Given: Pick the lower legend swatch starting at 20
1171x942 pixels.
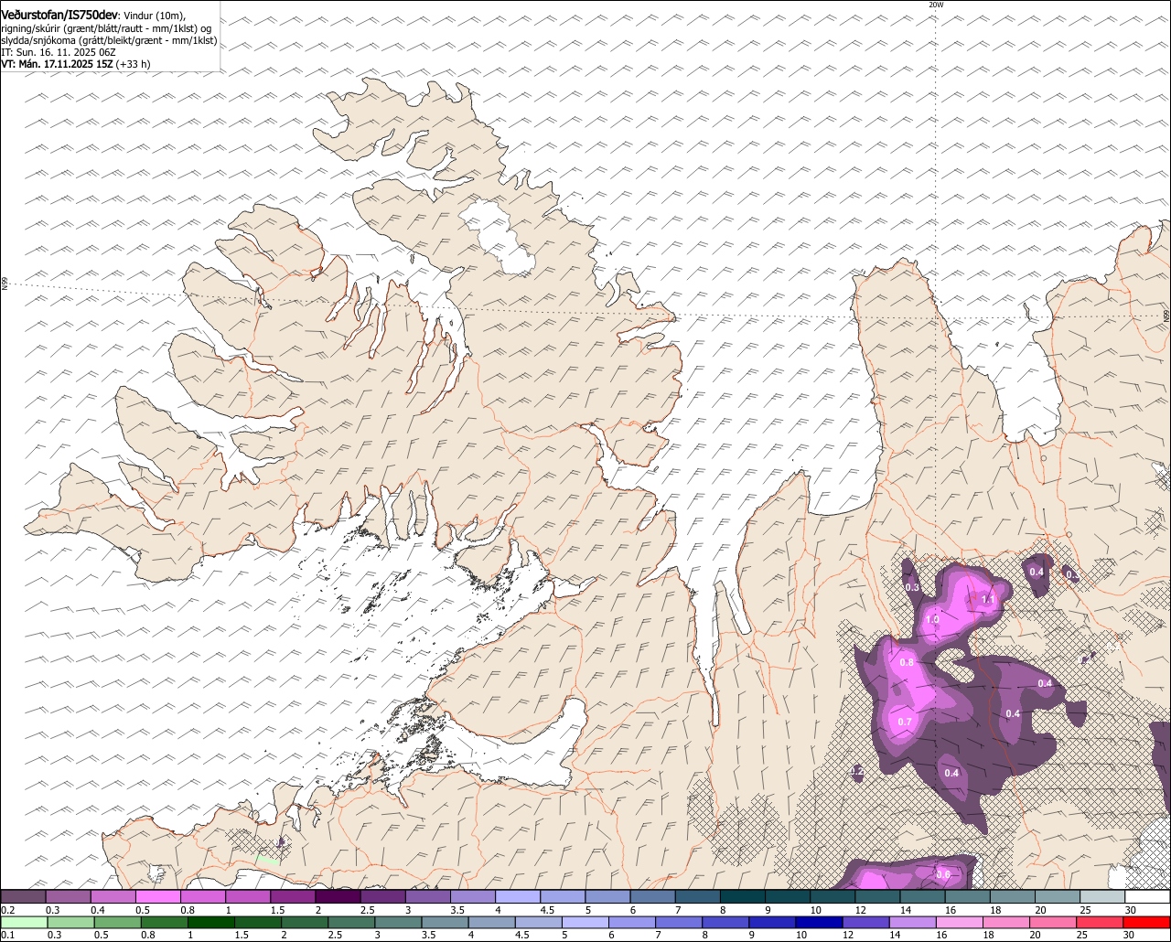Looking at the screenshot, I should point(1054,922).
